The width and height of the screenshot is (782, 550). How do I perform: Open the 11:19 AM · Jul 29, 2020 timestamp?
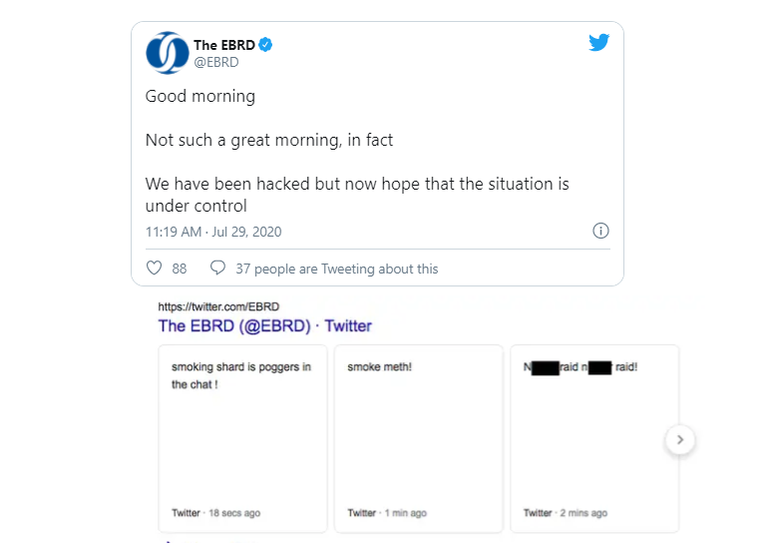(x=213, y=232)
